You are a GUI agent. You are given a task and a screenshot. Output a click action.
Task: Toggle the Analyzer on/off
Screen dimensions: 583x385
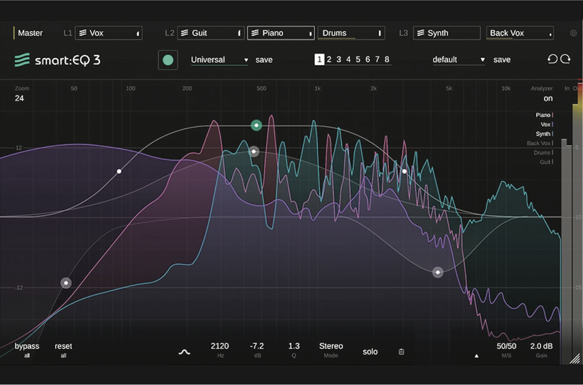548,98
